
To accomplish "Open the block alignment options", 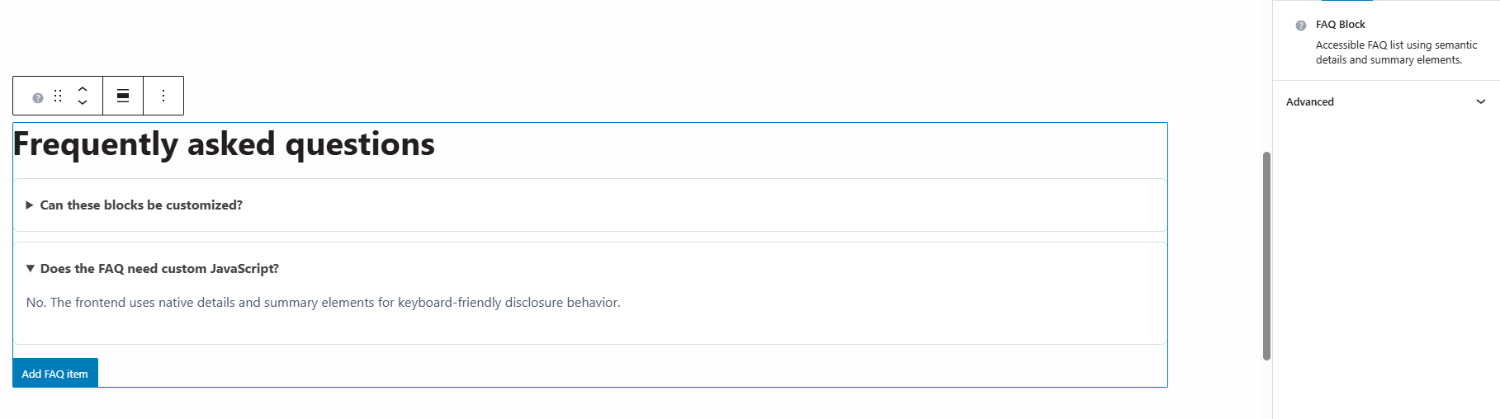I will pos(123,96).
